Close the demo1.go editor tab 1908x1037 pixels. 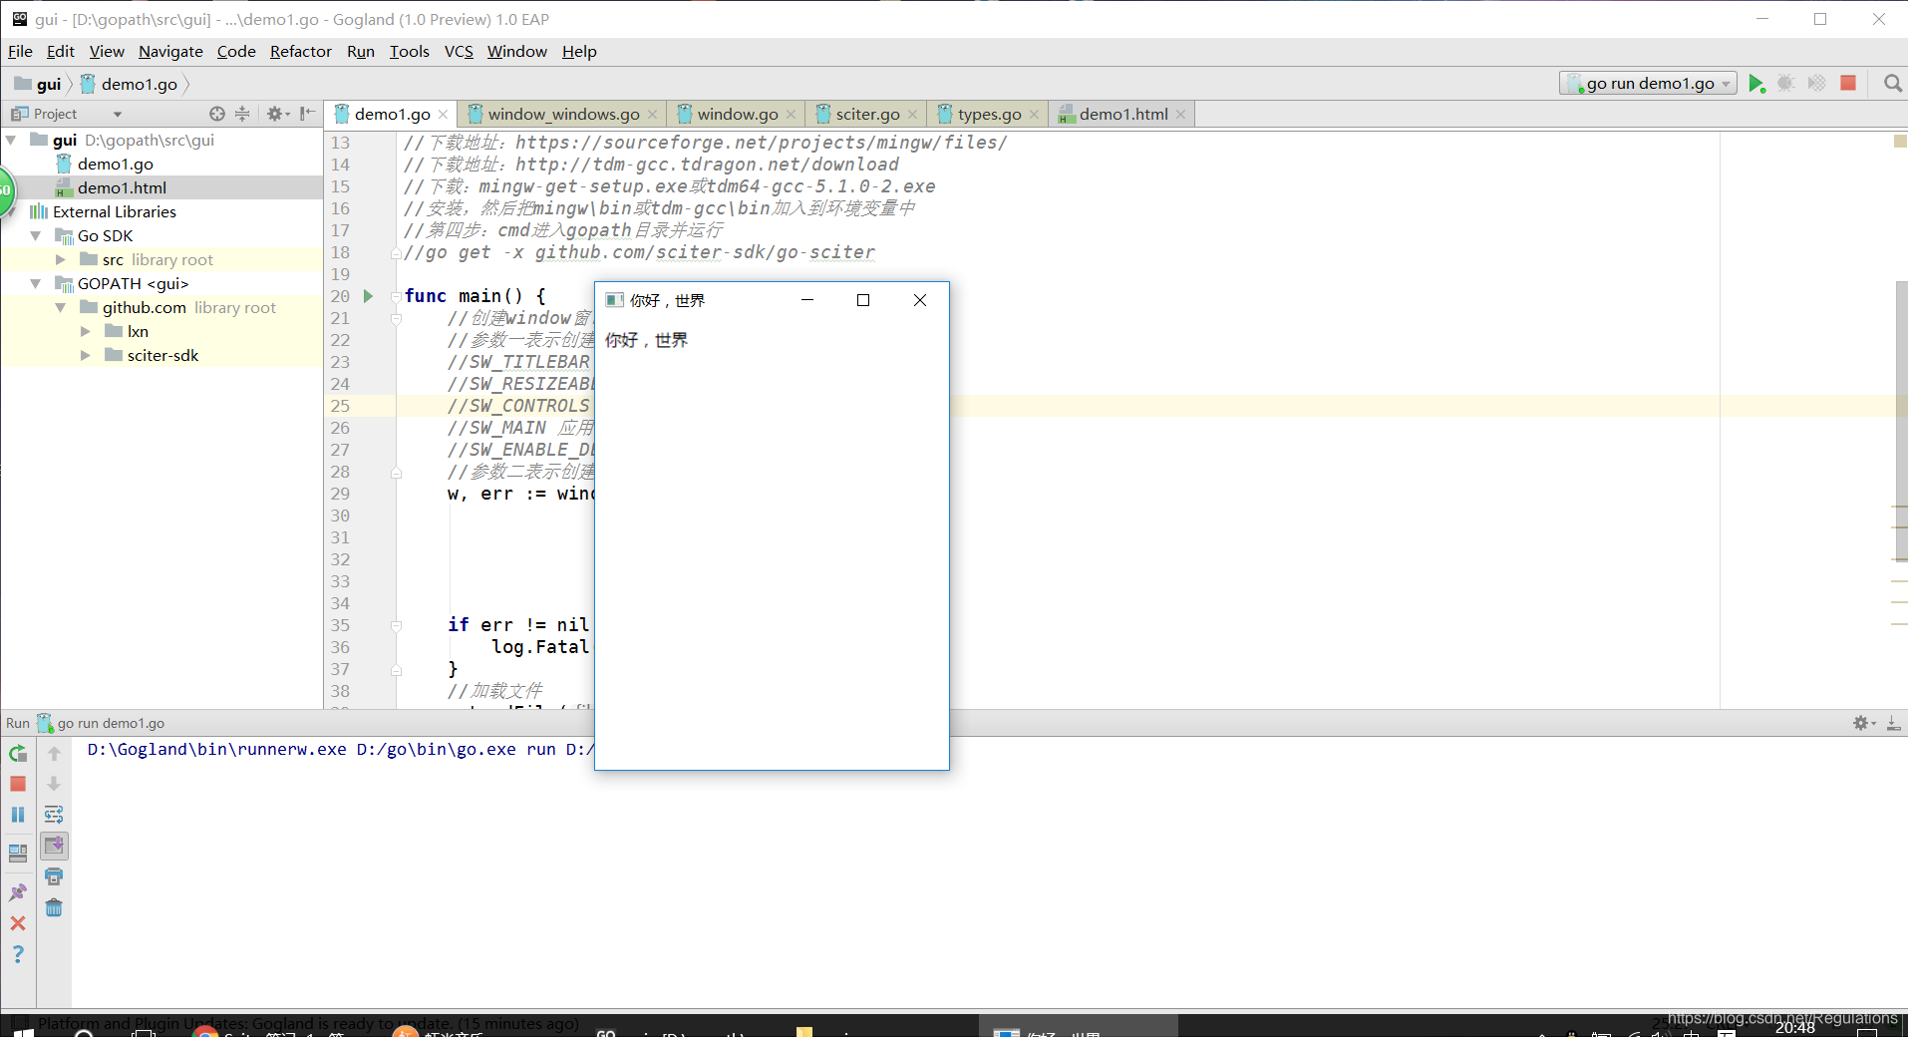443,115
